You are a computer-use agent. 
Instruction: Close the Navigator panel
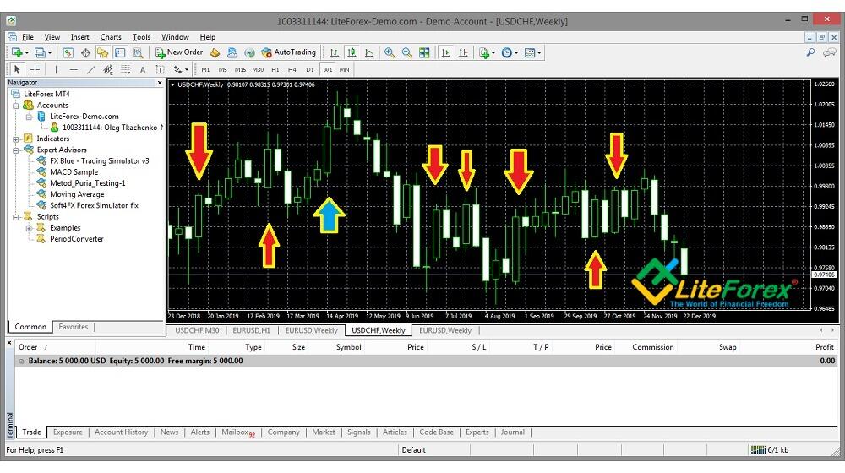pos(160,83)
